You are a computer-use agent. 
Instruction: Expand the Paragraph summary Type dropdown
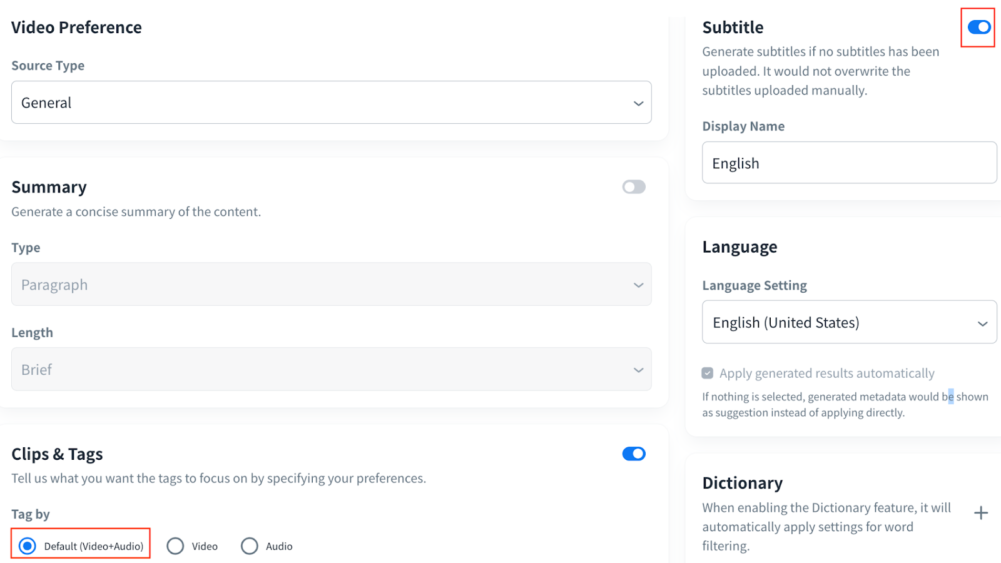tap(331, 285)
